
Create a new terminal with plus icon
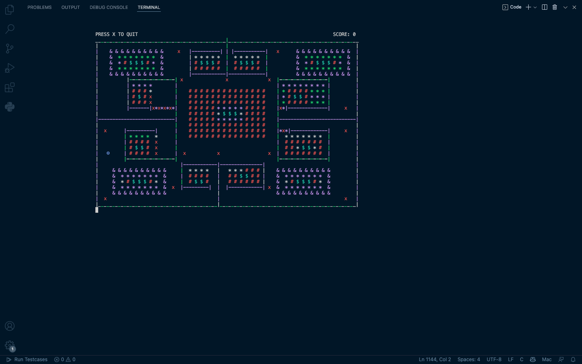pos(528,7)
